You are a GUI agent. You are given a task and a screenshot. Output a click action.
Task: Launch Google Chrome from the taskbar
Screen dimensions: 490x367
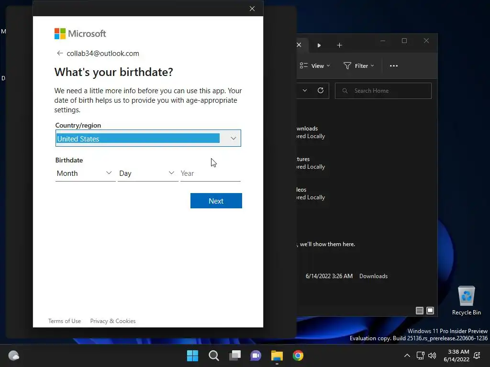[298, 356]
